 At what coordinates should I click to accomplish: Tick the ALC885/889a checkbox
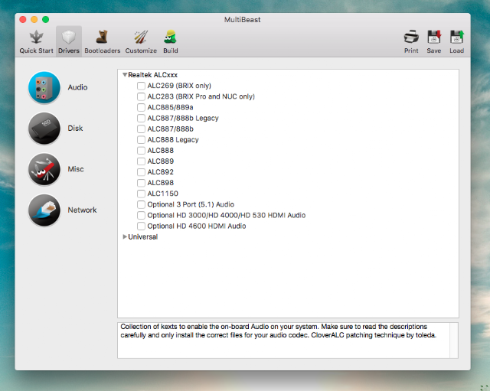[141, 107]
